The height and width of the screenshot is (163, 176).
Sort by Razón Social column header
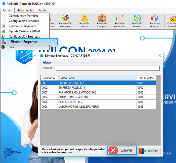97,78
